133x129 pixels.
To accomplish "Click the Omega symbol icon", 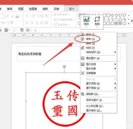I will coord(14,30).
